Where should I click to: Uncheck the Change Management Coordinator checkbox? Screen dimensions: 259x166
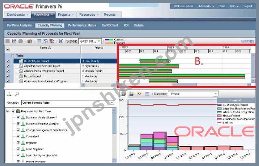click(18, 130)
